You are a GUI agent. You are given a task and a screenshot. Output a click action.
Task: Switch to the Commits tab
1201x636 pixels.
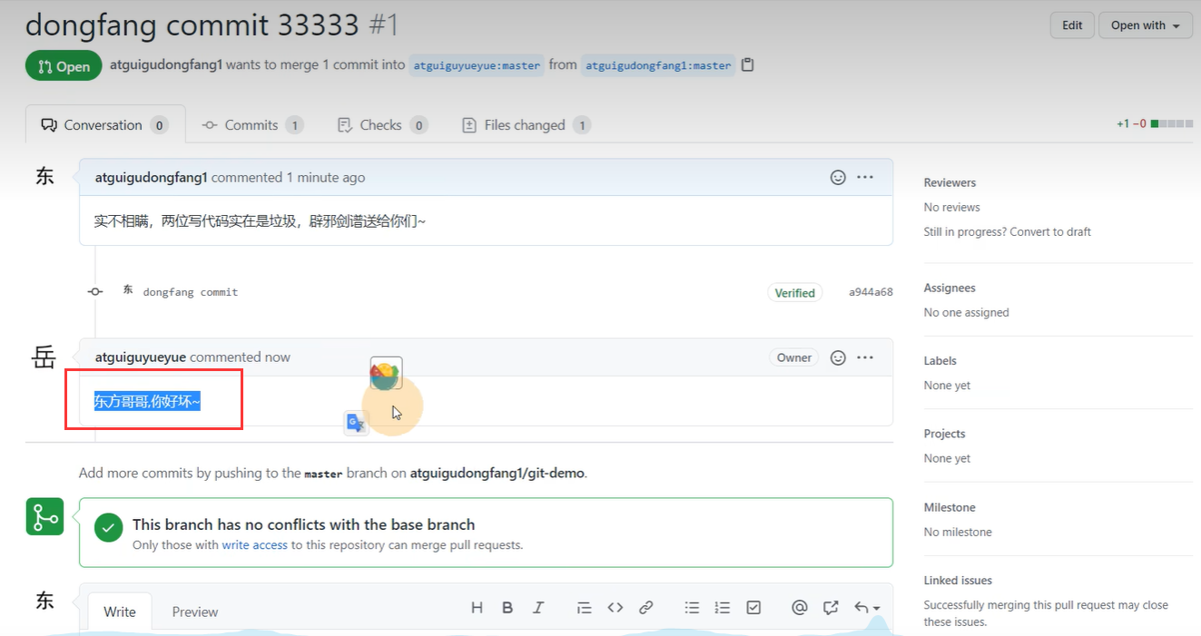point(252,124)
